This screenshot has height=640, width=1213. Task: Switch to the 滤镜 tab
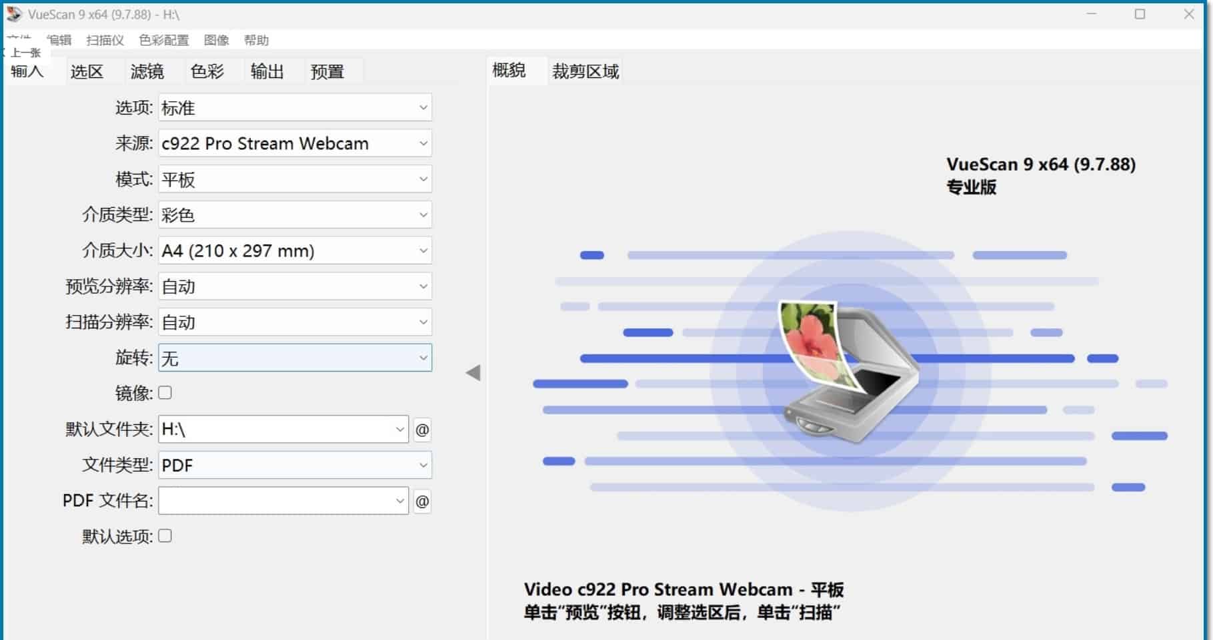(x=147, y=71)
